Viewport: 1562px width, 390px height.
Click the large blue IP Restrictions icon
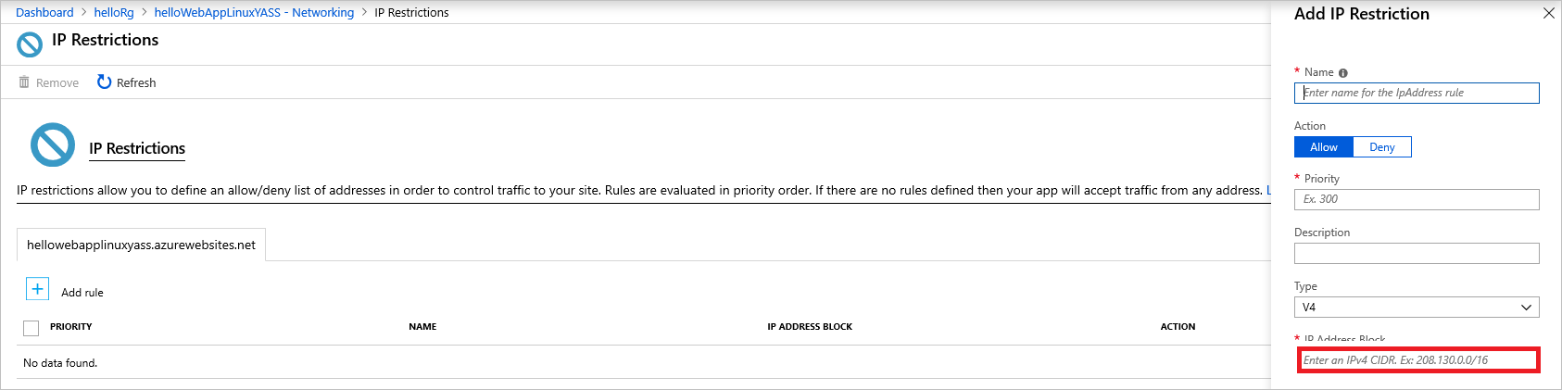click(x=53, y=145)
